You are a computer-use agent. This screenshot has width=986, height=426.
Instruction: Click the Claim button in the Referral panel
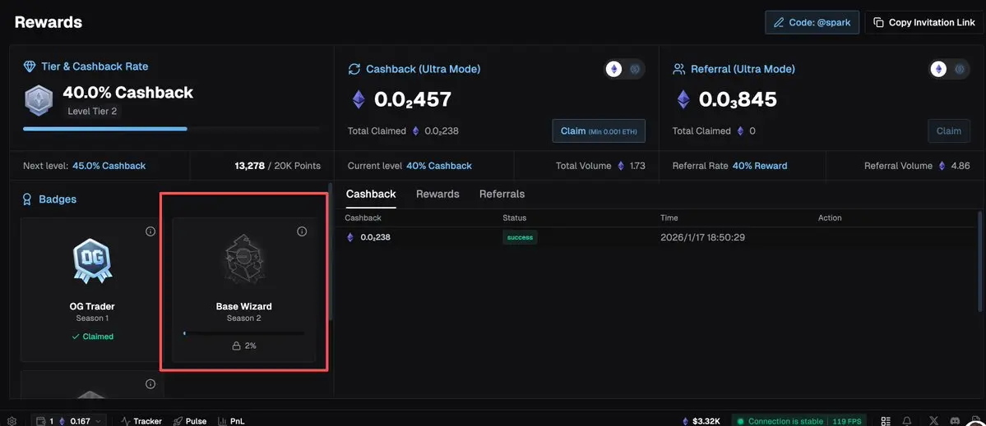pyautogui.click(x=948, y=131)
